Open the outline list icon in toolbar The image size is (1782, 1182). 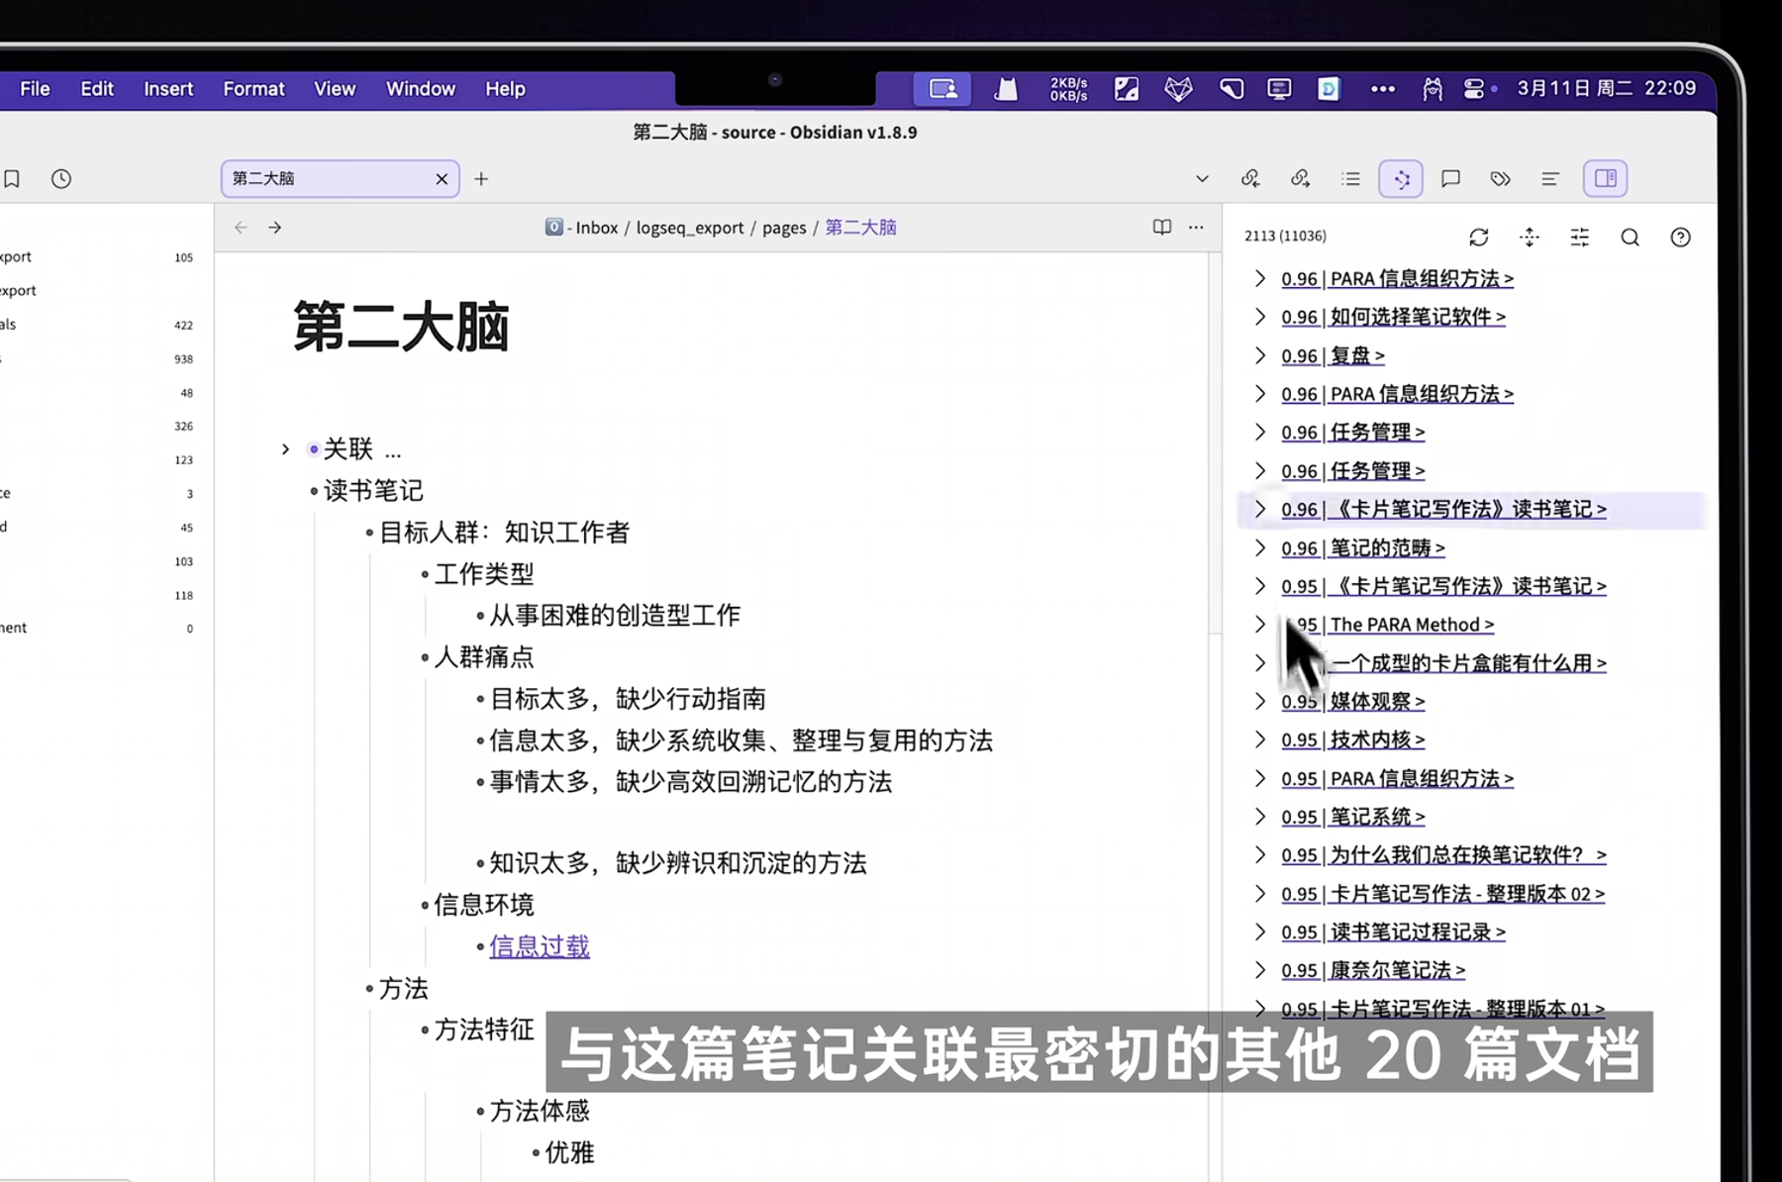(x=1349, y=179)
